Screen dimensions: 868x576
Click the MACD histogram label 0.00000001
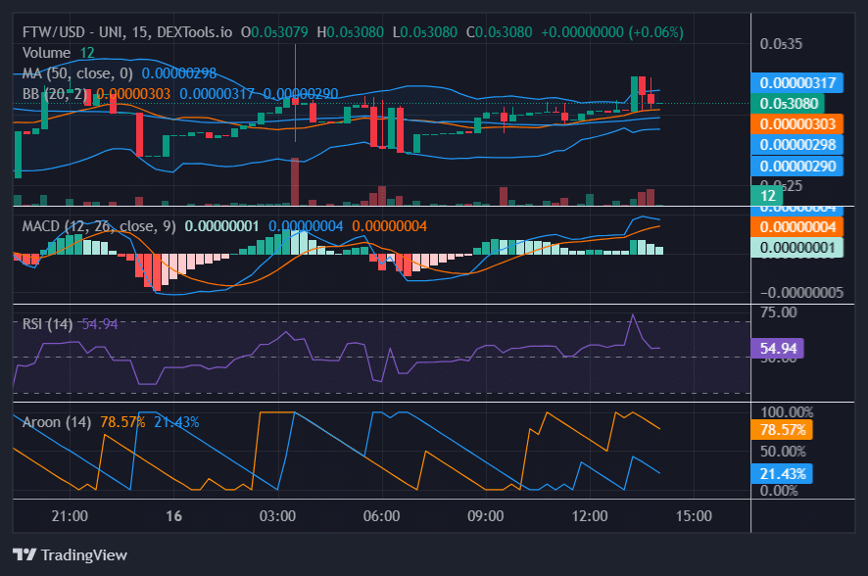pyautogui.click(x=797, y=247)
